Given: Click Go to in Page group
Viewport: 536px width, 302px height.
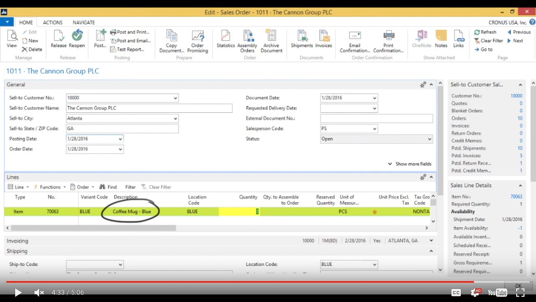Looking at the screenshot, I should pyautogui.click(x=483, y=50).
